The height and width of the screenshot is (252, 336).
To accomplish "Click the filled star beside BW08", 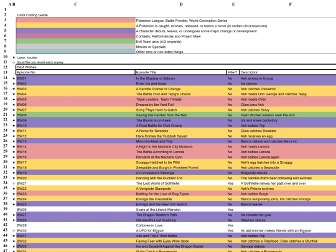I will point(14,115).
